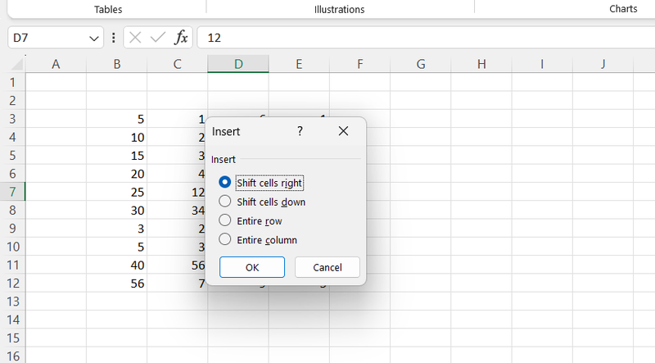Select column E header
Viewport: 655px width, 363px height.
(x=299, y=64)
